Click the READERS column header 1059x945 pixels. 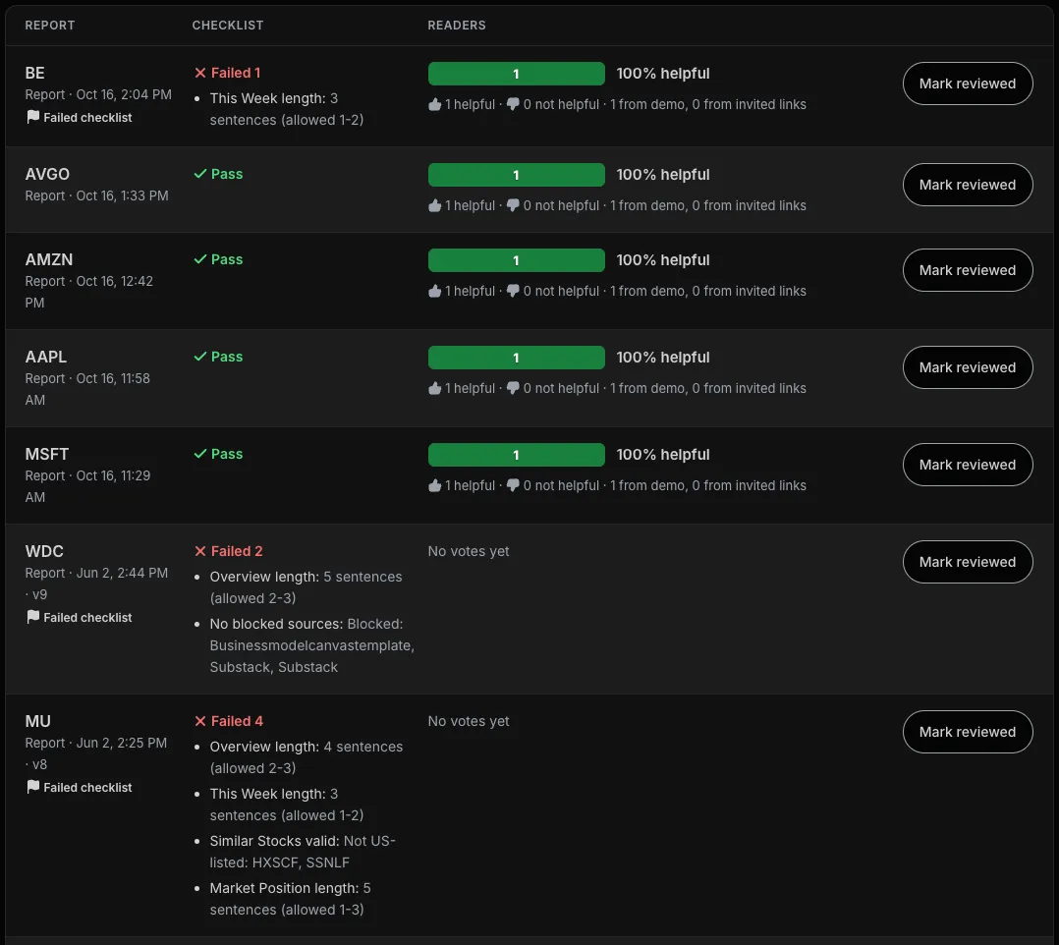(457, 25)
